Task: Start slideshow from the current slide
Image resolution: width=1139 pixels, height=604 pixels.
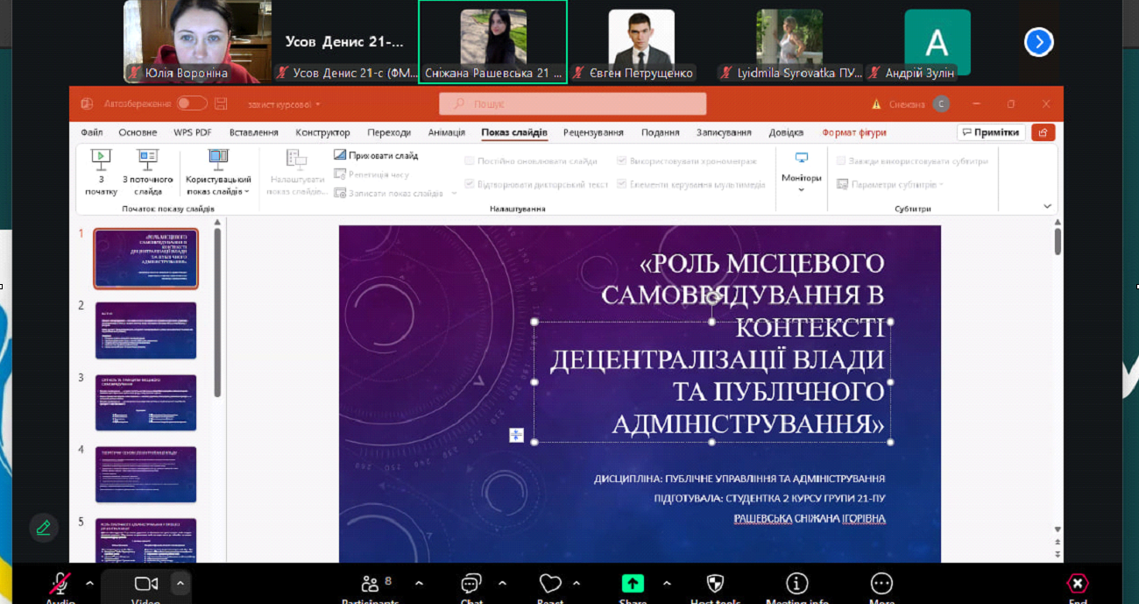Action: 148,171
